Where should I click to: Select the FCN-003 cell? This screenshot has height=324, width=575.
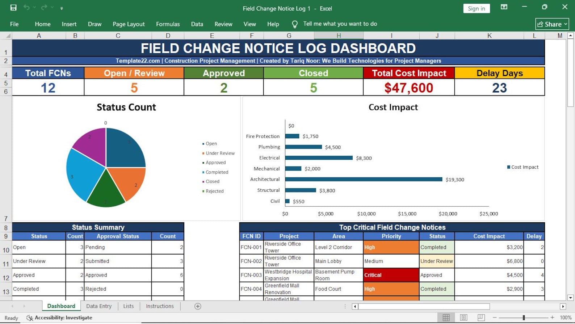coord(251,275)
